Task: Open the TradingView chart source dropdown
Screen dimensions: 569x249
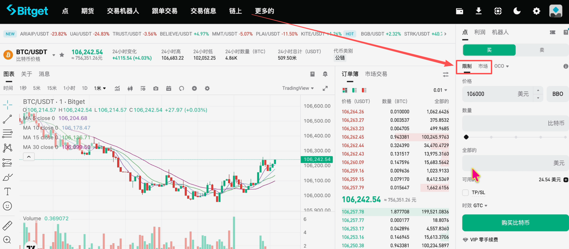Action: (x=298, y=88)
